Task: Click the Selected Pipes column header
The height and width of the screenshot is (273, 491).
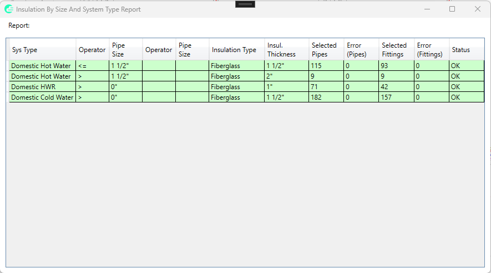Action: coord(326,50)
